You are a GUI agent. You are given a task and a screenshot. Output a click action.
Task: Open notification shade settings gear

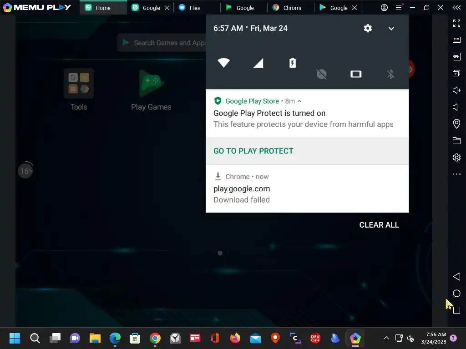click(x=368, y=28)
